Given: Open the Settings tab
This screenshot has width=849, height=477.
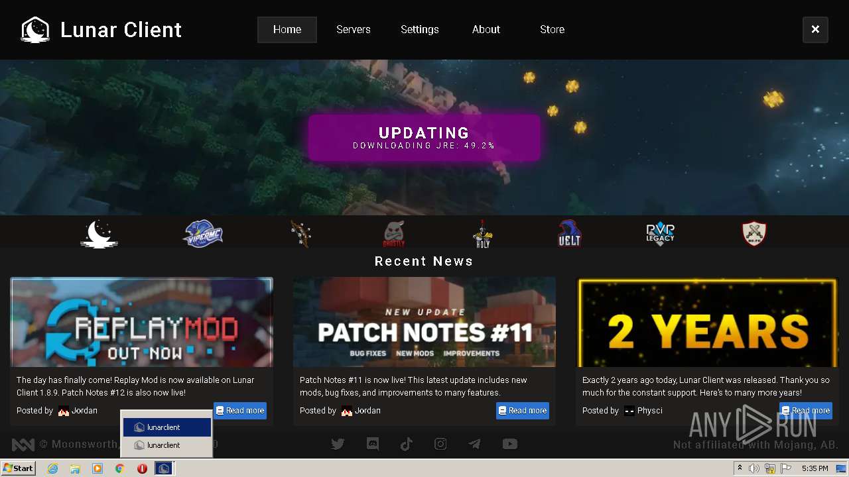Looking at the screenshot, I should (x=420, y=30).
